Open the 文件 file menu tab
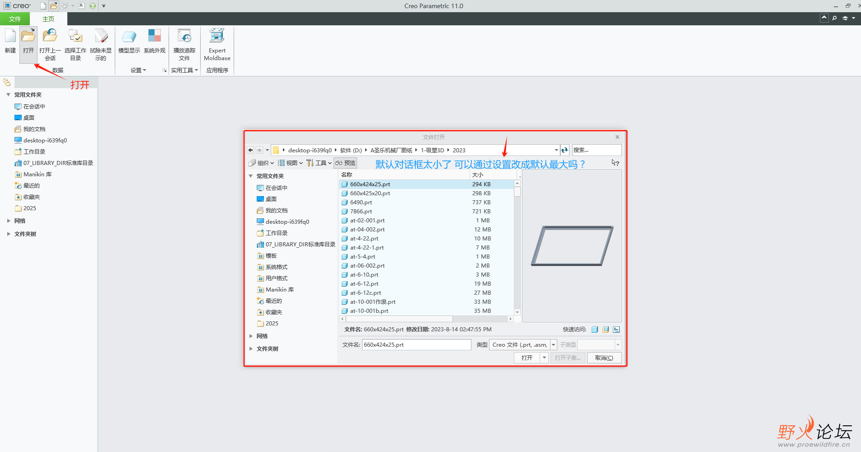This screenshot has height=452, width=861. 15,19
